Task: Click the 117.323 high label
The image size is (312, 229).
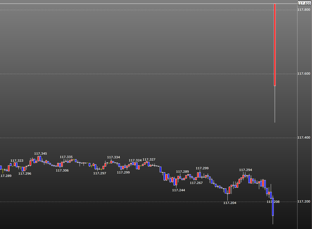Action: [x=17, y=160]
